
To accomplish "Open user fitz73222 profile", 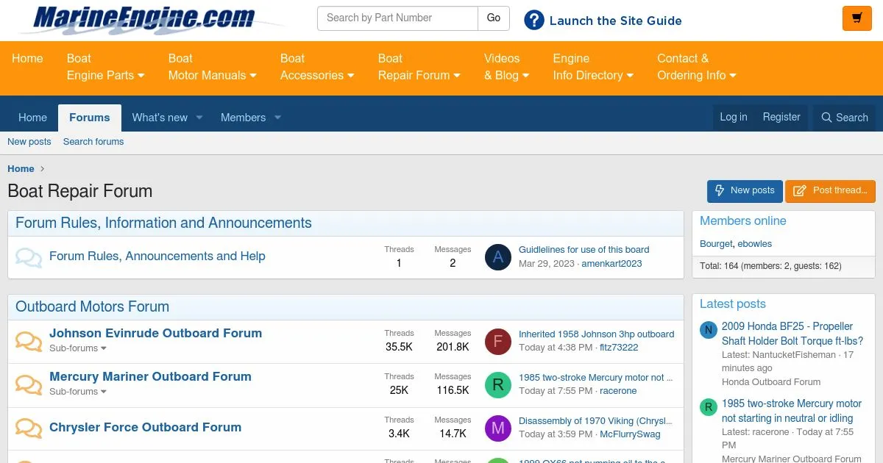I will (x=619, y=348).
